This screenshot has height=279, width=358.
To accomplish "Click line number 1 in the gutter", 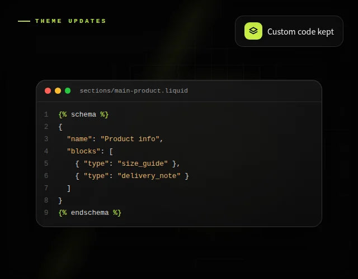I will coord(46,114).
